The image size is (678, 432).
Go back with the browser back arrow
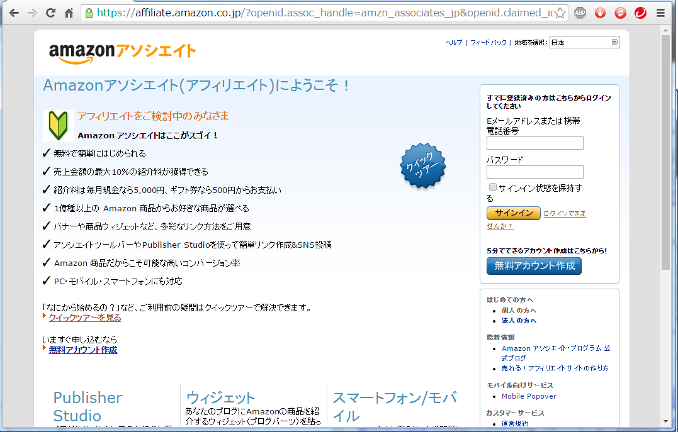coord(14,13)
